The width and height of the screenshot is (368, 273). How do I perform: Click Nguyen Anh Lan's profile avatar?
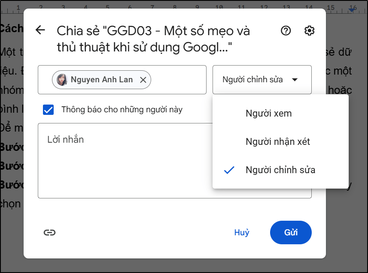pos(61,80)
